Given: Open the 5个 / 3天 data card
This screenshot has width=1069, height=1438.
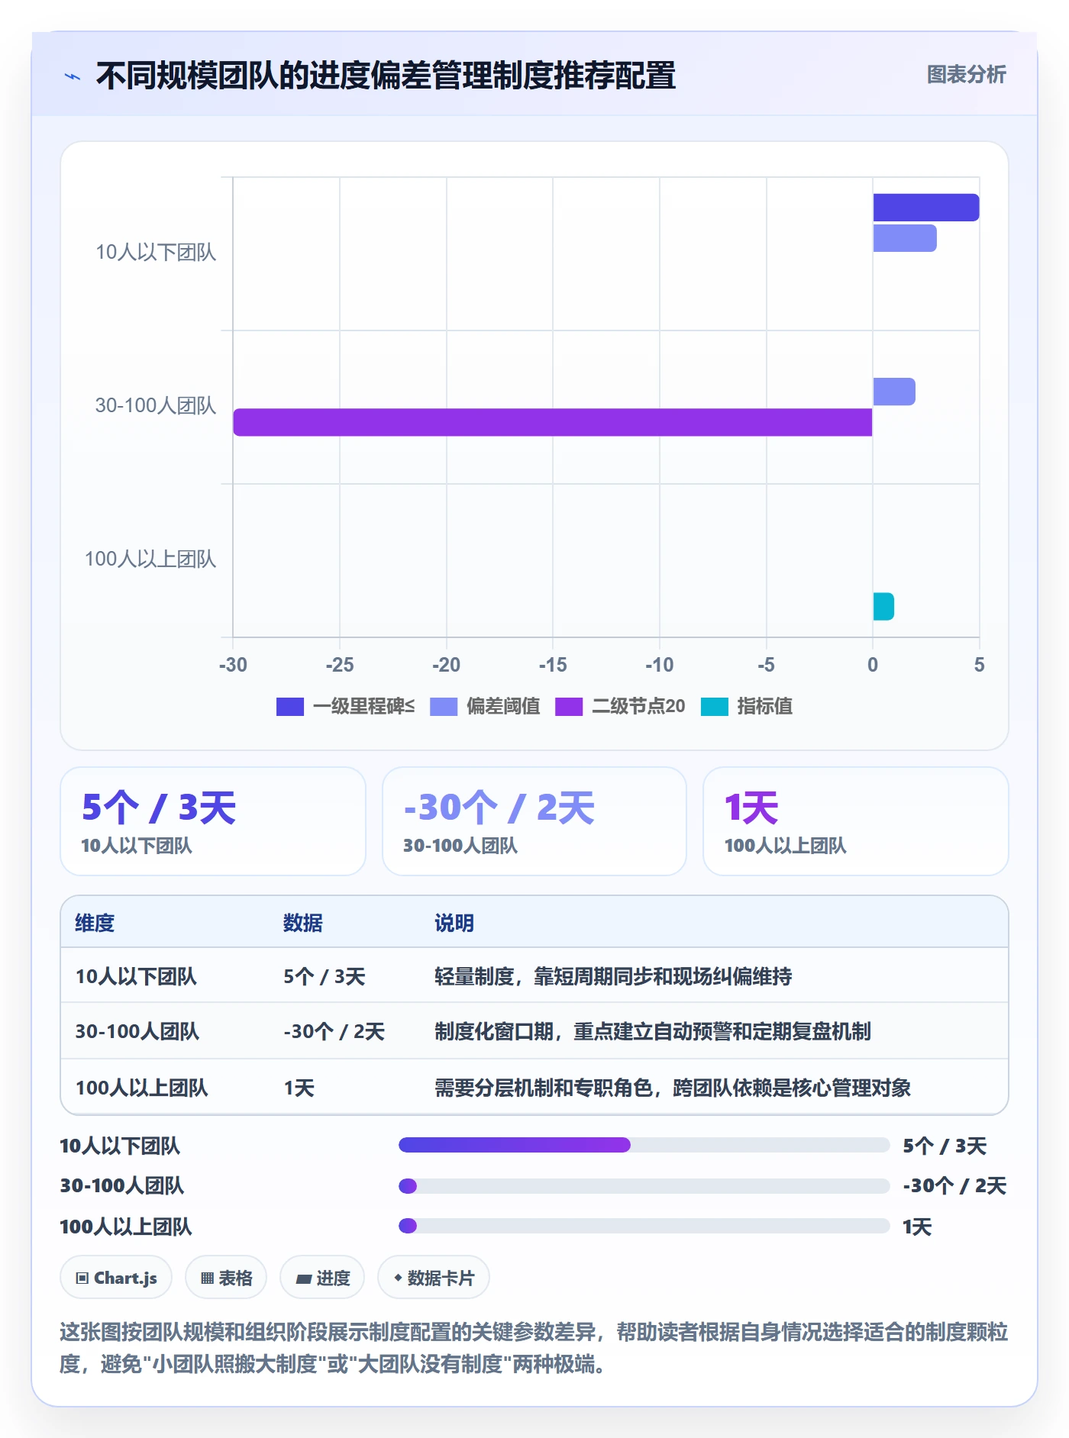Looking at the screenshot, I should click(213, 821).
